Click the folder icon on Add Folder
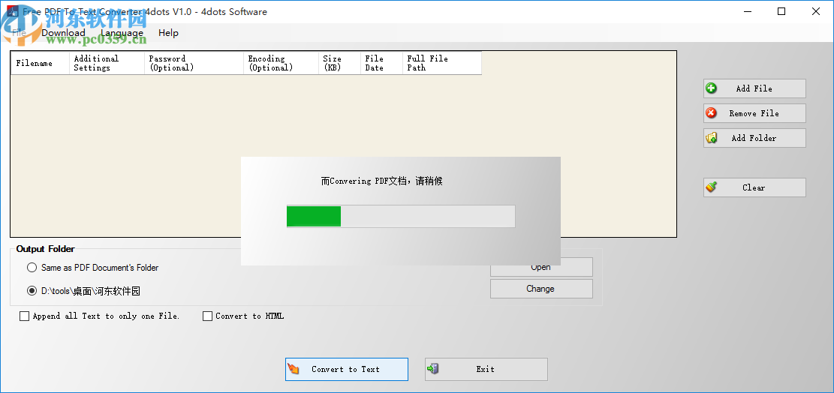Screen dimensions: 834x393 711,138
